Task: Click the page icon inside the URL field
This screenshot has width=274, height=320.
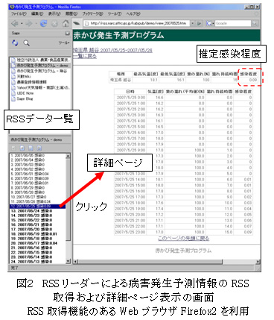Action: (x=86, y=23)
